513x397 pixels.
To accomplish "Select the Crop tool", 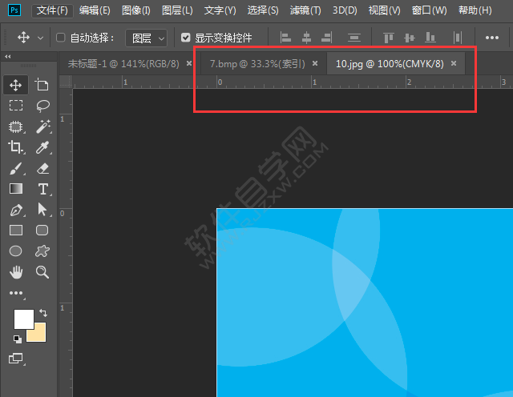I will click(16, 147).
